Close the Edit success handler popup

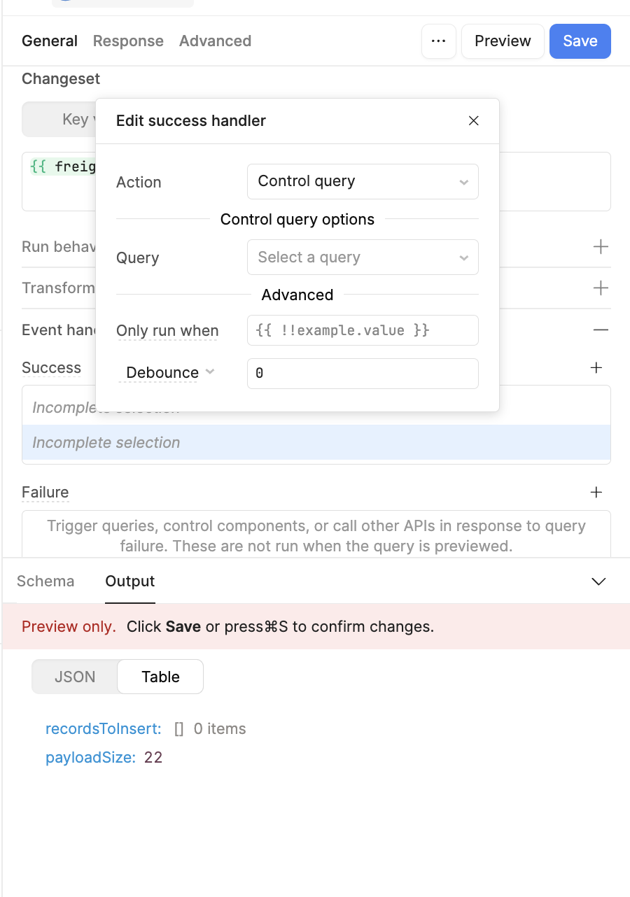[474, 121]
